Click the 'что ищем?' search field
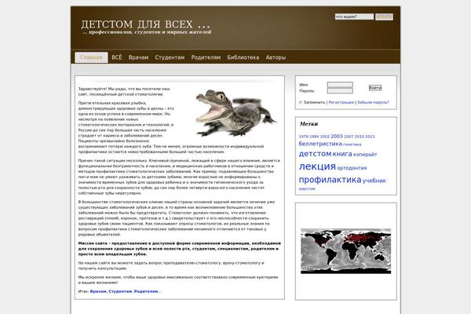471x314 pixels. [x=354, y=16]
